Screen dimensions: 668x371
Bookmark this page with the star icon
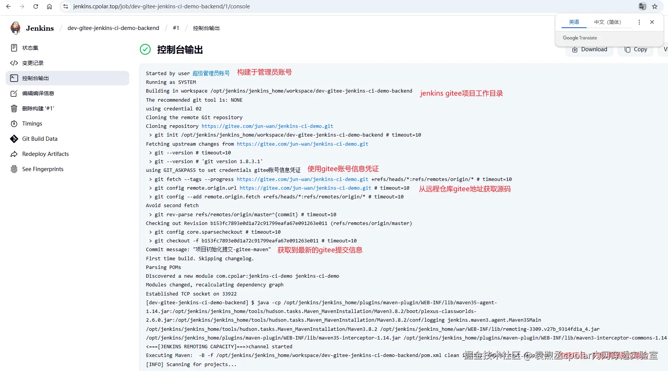(655, 6)
